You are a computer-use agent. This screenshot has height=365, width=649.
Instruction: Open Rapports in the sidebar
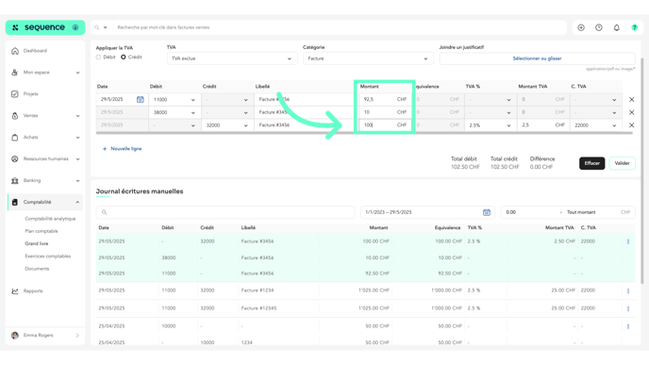point(33,290)
